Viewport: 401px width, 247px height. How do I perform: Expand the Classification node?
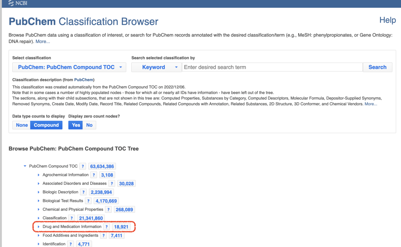coord(38,218)
